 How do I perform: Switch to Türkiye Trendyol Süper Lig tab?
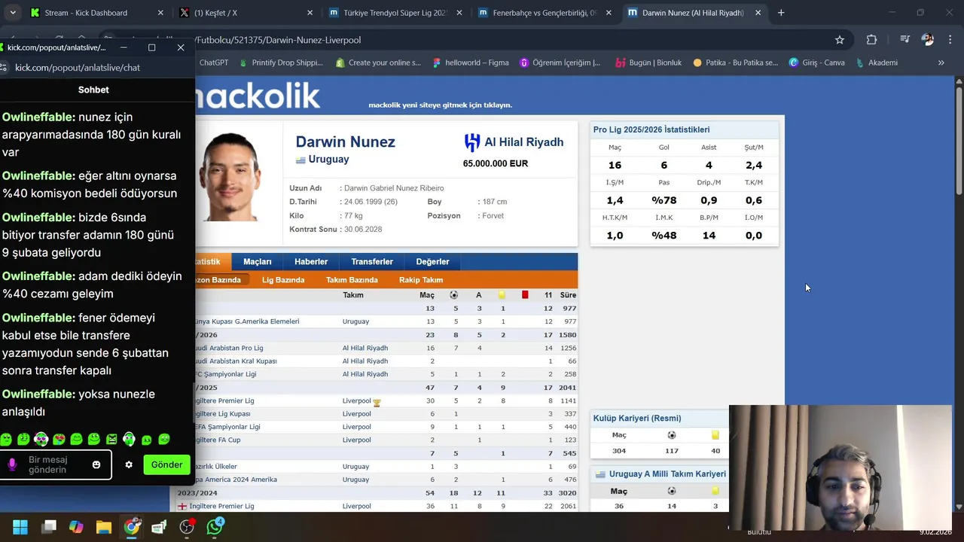396,13
